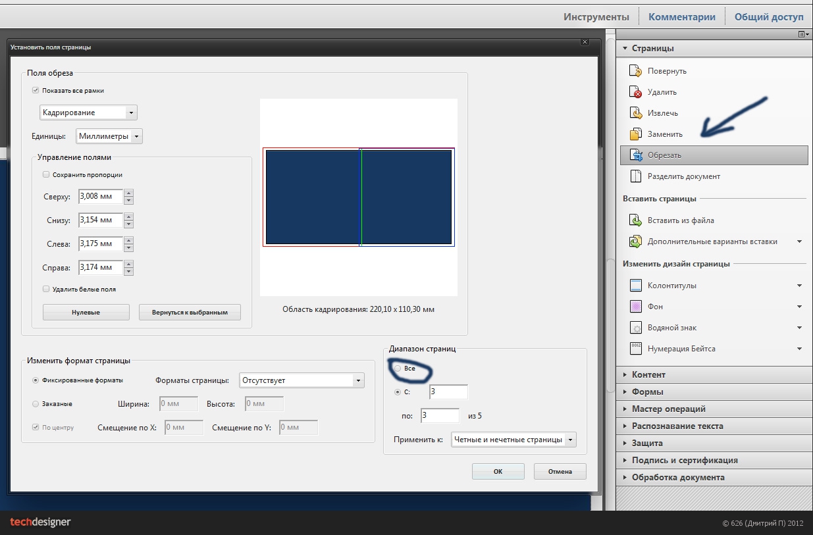Select the Заказные radio button
This screenshot has width=813, height=535.
coord(36,404)
